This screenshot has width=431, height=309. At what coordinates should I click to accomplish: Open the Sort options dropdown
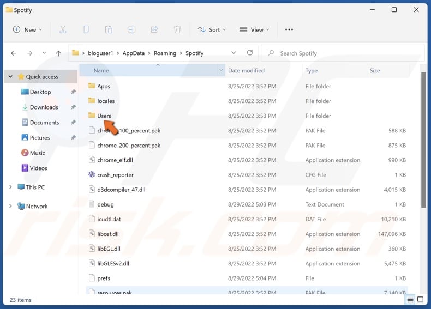point(212,29)
